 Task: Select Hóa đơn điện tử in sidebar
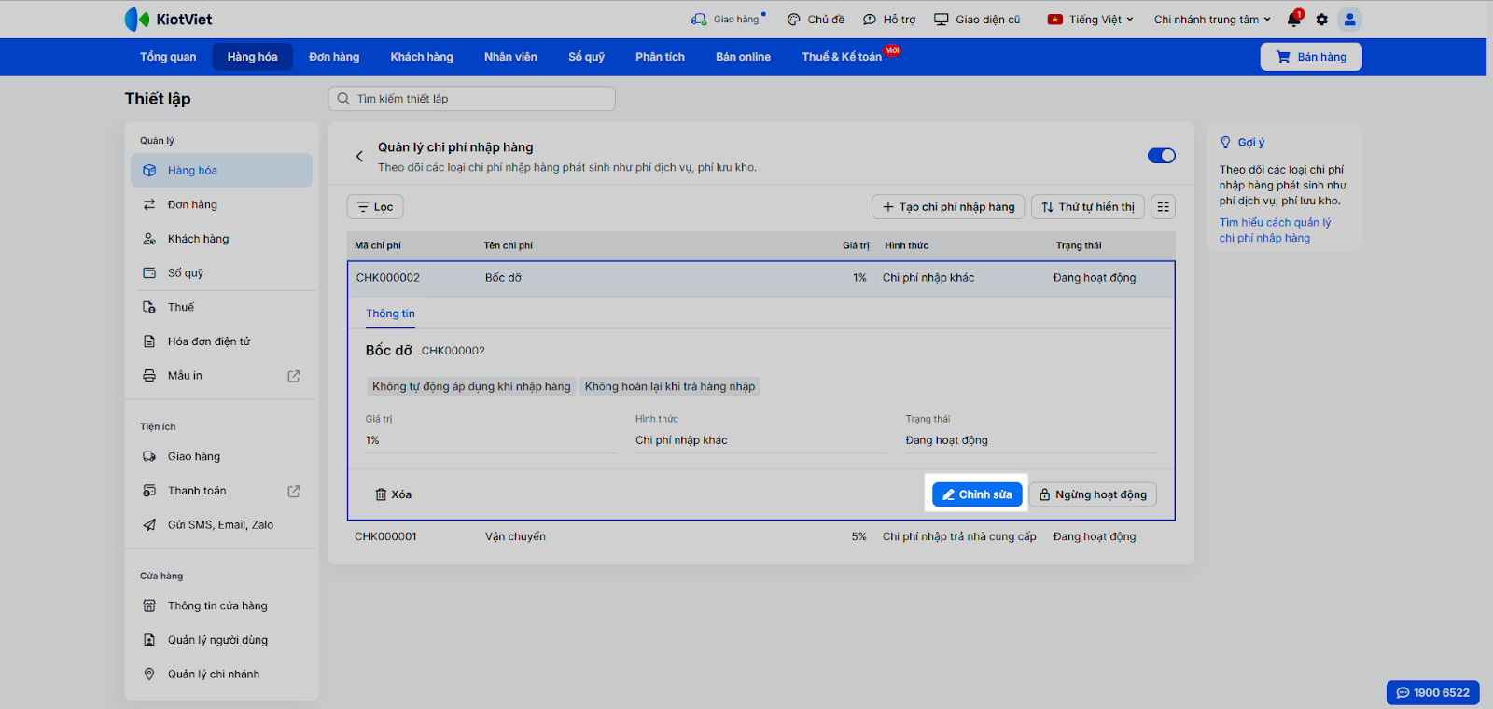(222, 341)
